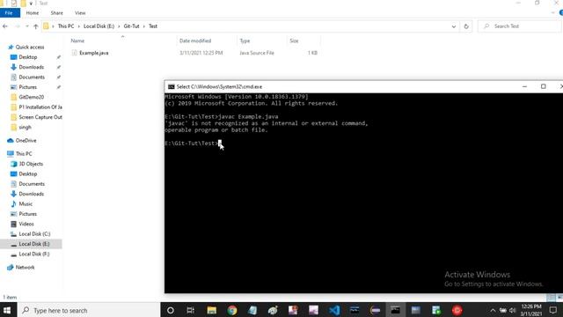Image resolution: width=563 pixels, height=317 pixels.
Task: Click the cmd.exe window title icon
Action: pos(172,86)
